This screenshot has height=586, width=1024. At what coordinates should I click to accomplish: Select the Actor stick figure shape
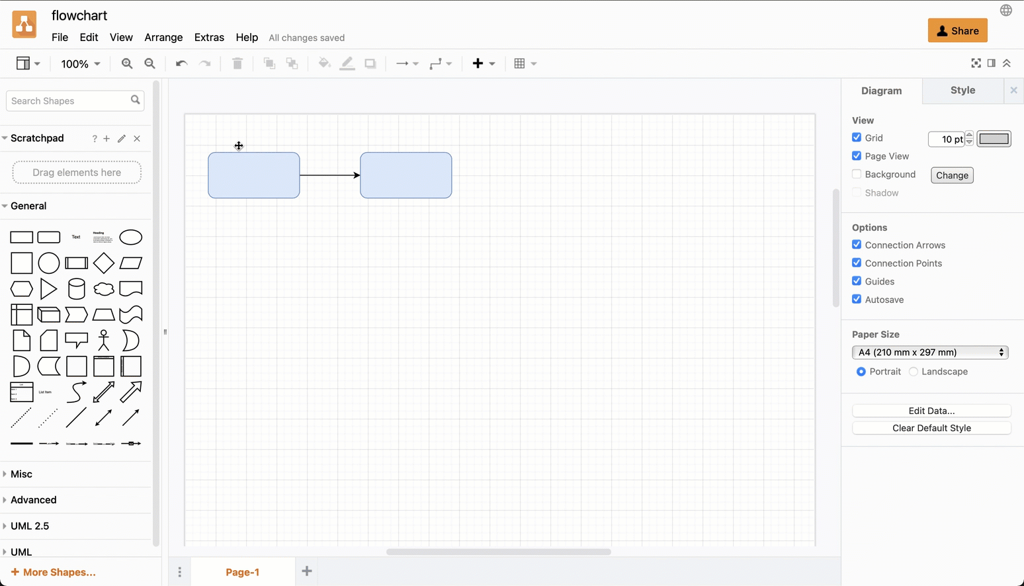point(104,340)
